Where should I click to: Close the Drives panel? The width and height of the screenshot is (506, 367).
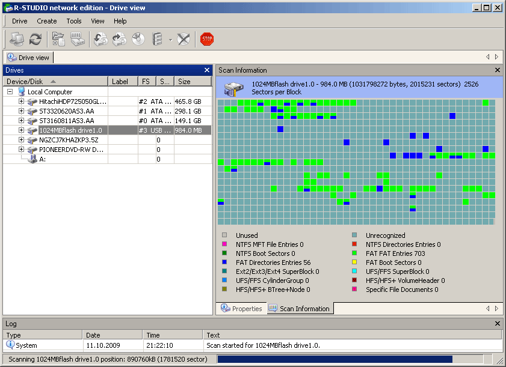tap(207, 70)
